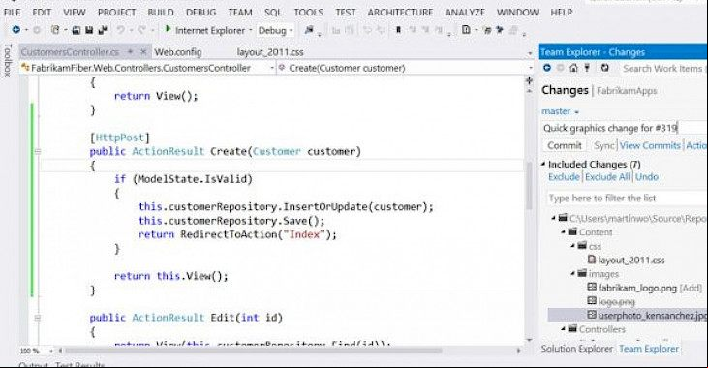Image resolution: width=708 pixels, height=368 pixels.
Task: Navigate backward with the toolbar arrow icon
Action: pos(16,30)
